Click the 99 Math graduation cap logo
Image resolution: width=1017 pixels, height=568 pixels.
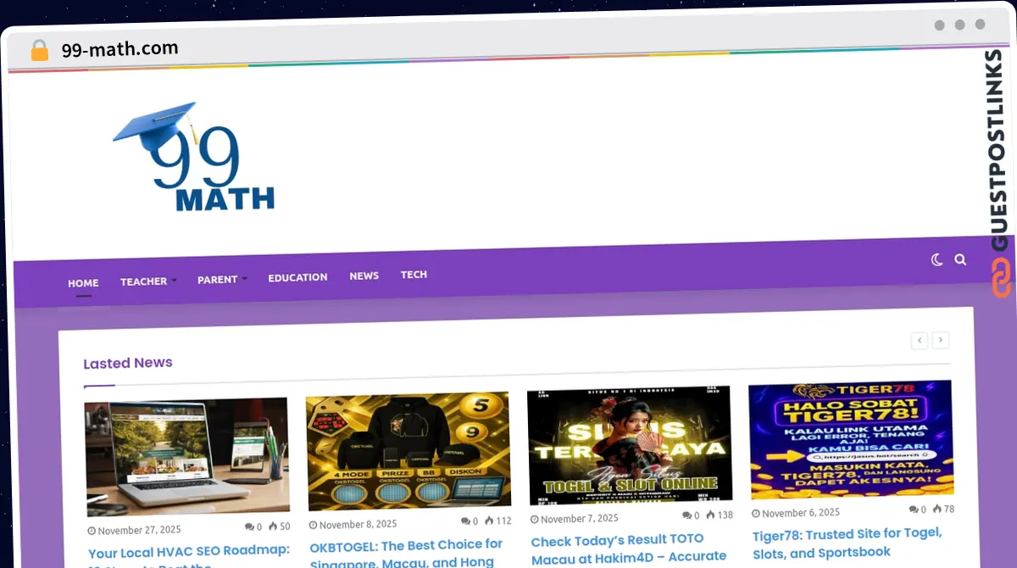pyautogui.click(x=194, y=158)
